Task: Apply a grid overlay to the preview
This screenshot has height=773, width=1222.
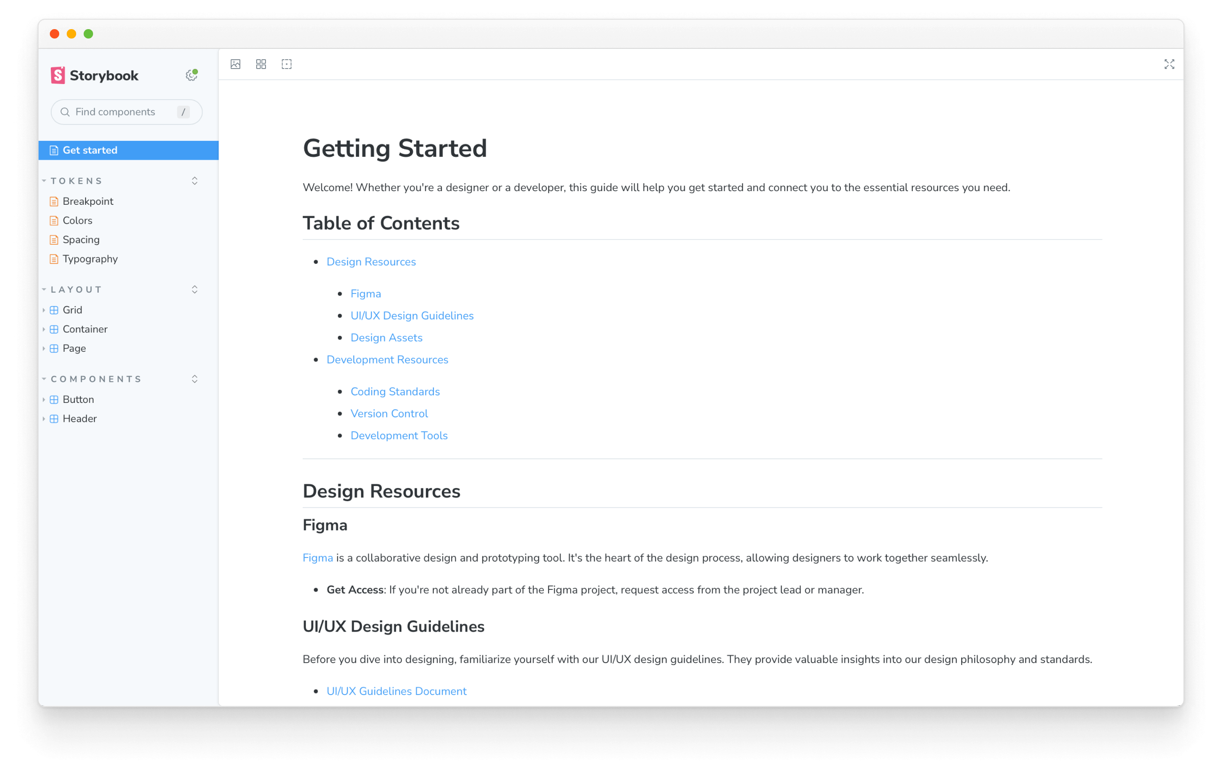Action: [x=261, y=64]
